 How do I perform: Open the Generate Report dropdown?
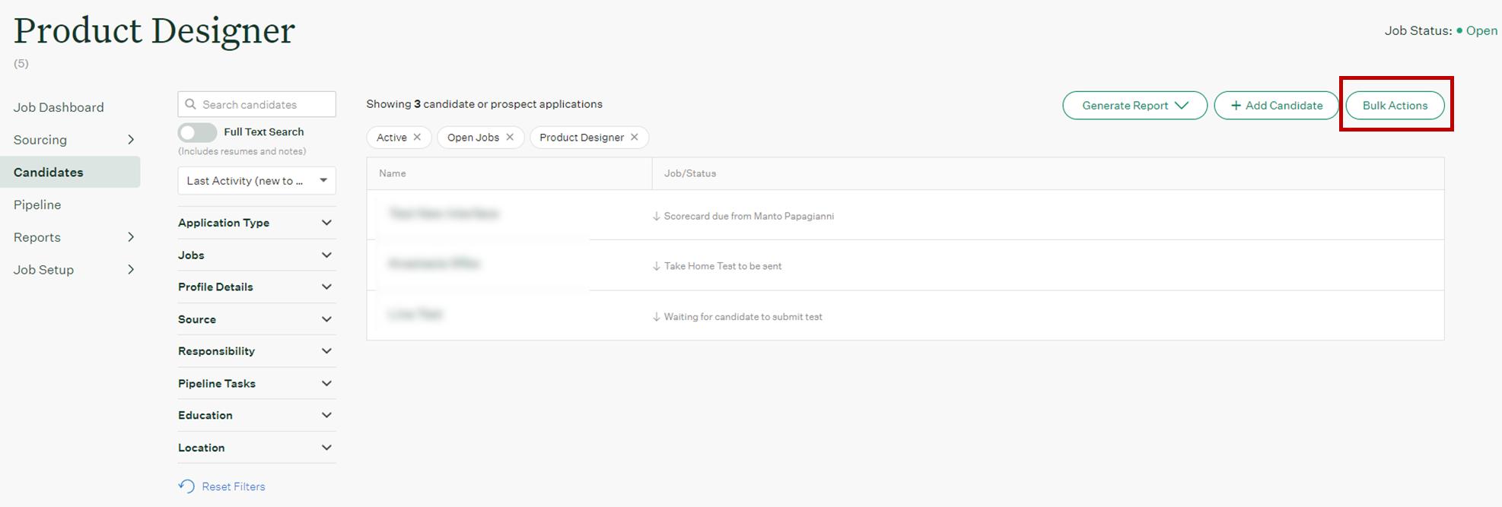pos(1134,106)
